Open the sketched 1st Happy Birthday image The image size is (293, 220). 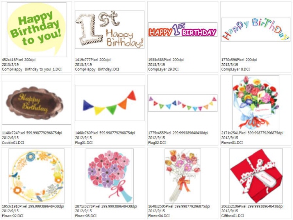110,30
